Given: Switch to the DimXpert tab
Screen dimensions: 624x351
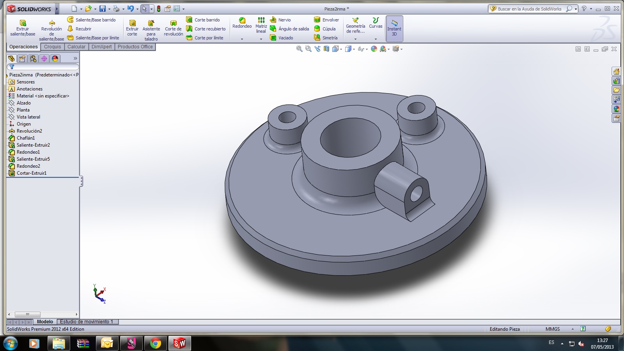Looking at the screenshot, I should pos(102,47).
